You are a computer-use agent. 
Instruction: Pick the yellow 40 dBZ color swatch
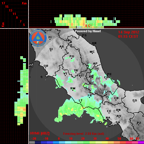105,142
